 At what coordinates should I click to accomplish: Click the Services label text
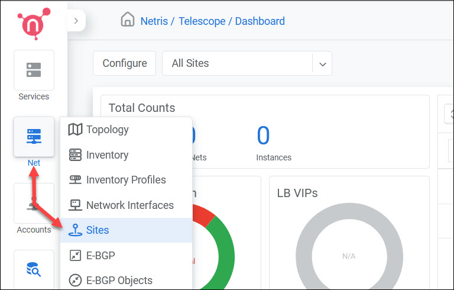pos(34,96)
